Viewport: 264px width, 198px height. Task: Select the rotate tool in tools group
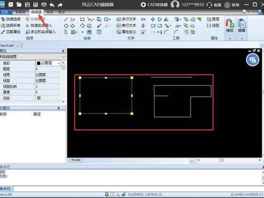coord(160,19)
